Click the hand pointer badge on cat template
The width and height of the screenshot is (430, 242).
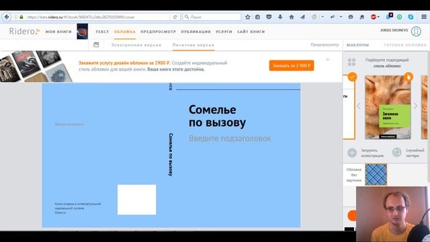tap(408, 77)
